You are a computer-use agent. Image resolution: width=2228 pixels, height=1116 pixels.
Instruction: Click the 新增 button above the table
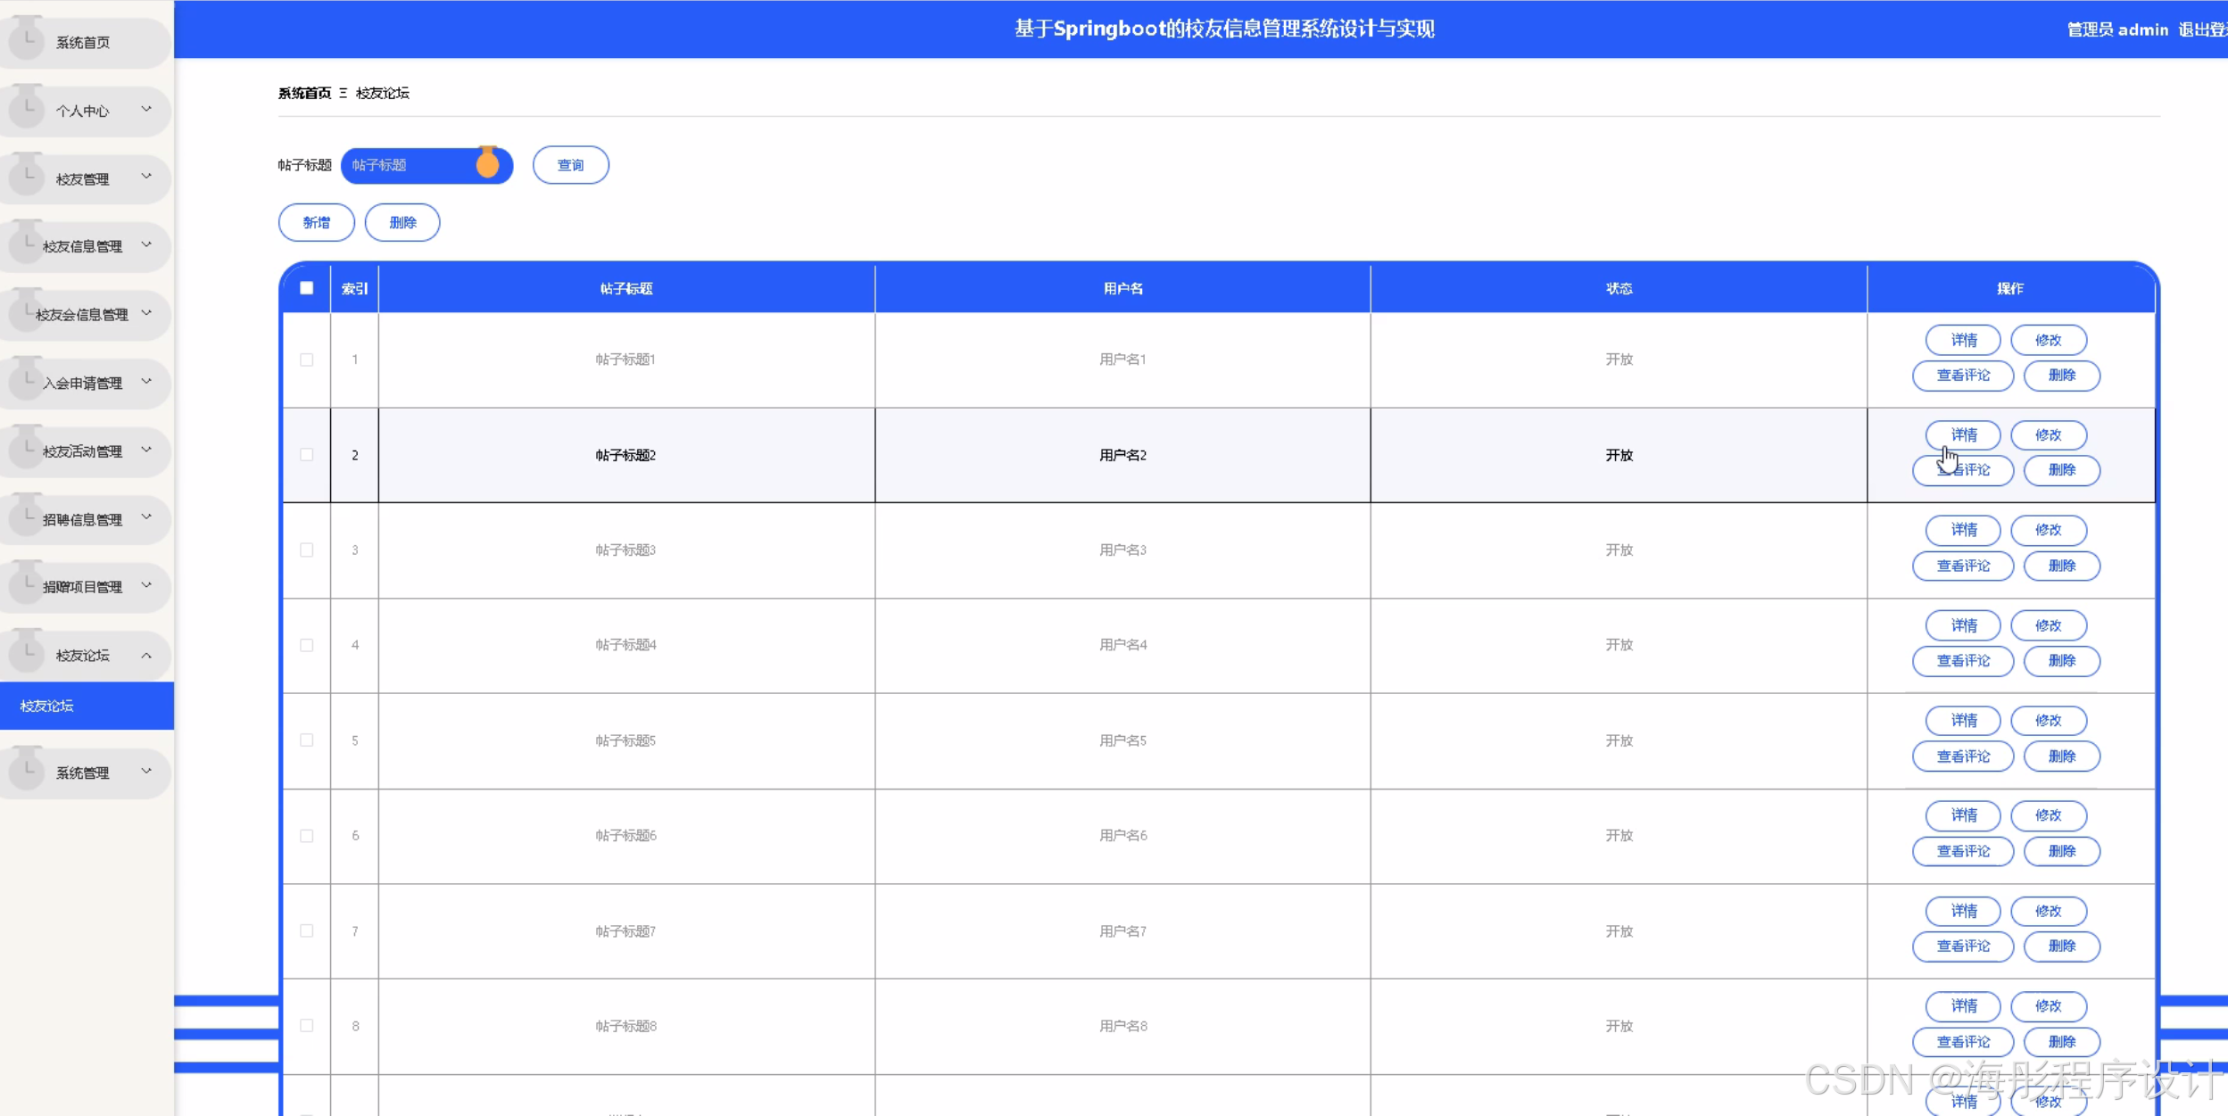[x=316, y=222]
